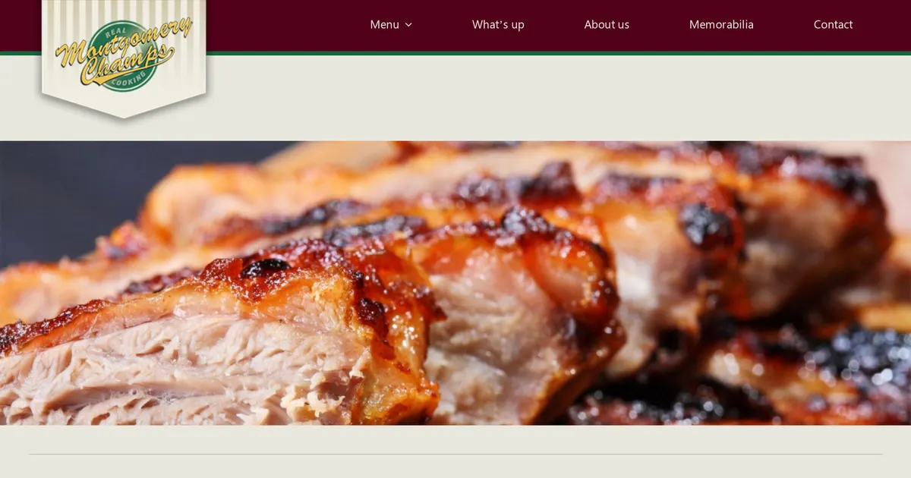The height and width of the screenshot is (478, 911).
Task: Visit the Memorabilia page
Action: coord(721,24)
